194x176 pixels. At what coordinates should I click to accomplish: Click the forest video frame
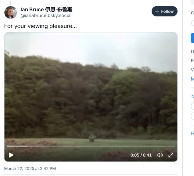91,86
